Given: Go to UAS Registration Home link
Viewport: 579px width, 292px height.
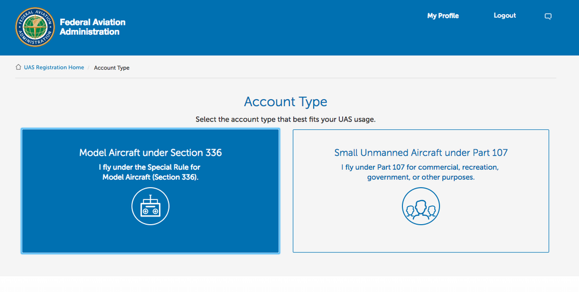Looking at the screenshot, I should pos(54,68).
